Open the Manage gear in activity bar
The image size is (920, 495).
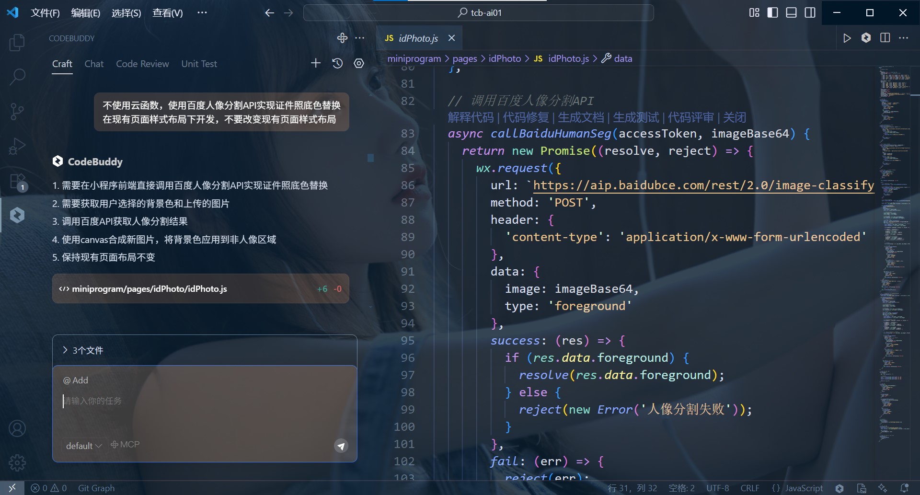point(17,462)
